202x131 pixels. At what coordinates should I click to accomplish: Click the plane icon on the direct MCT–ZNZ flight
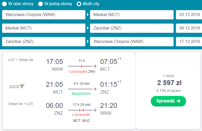(95, 89)
